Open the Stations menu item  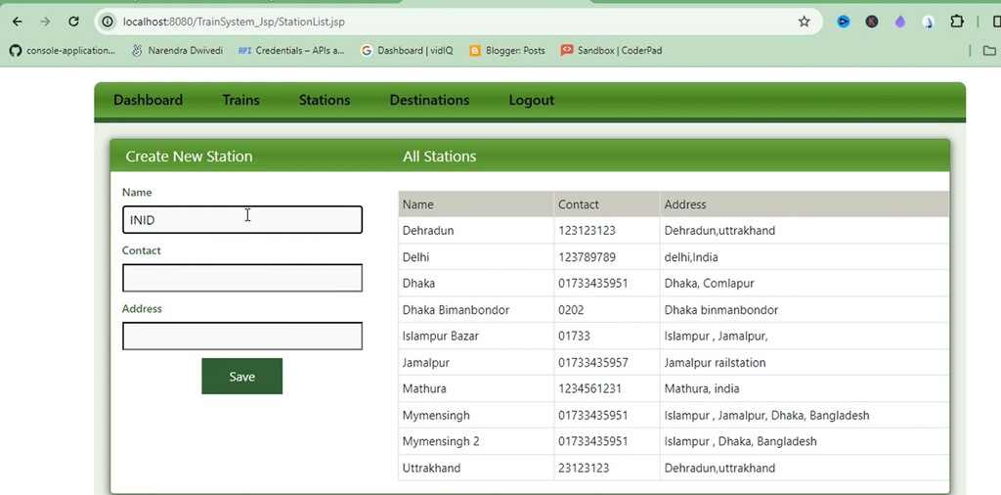pos(325,100)
